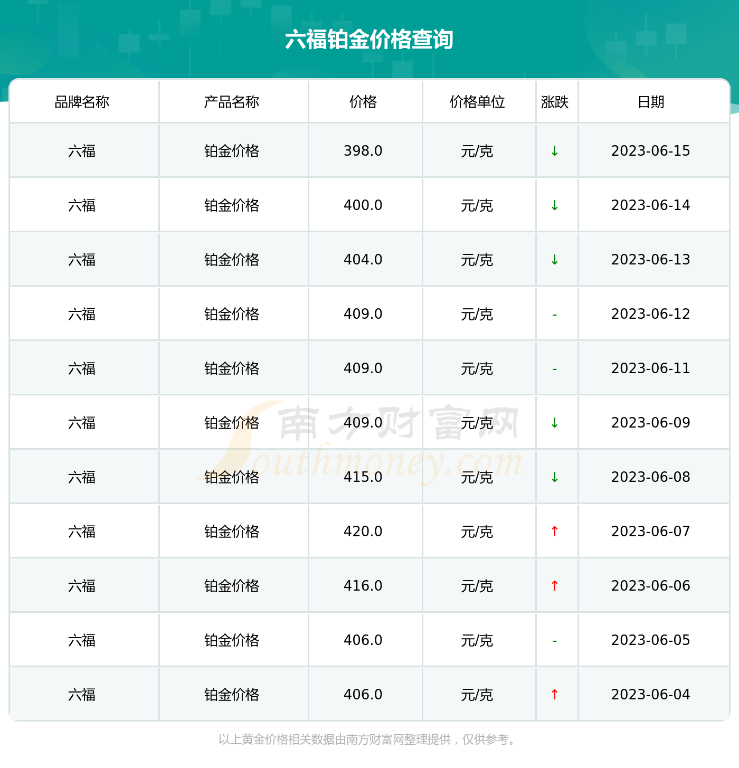Click the dash indicator for 2023-06-05
This screenshot has height=768, width=739.
(555, 641)
